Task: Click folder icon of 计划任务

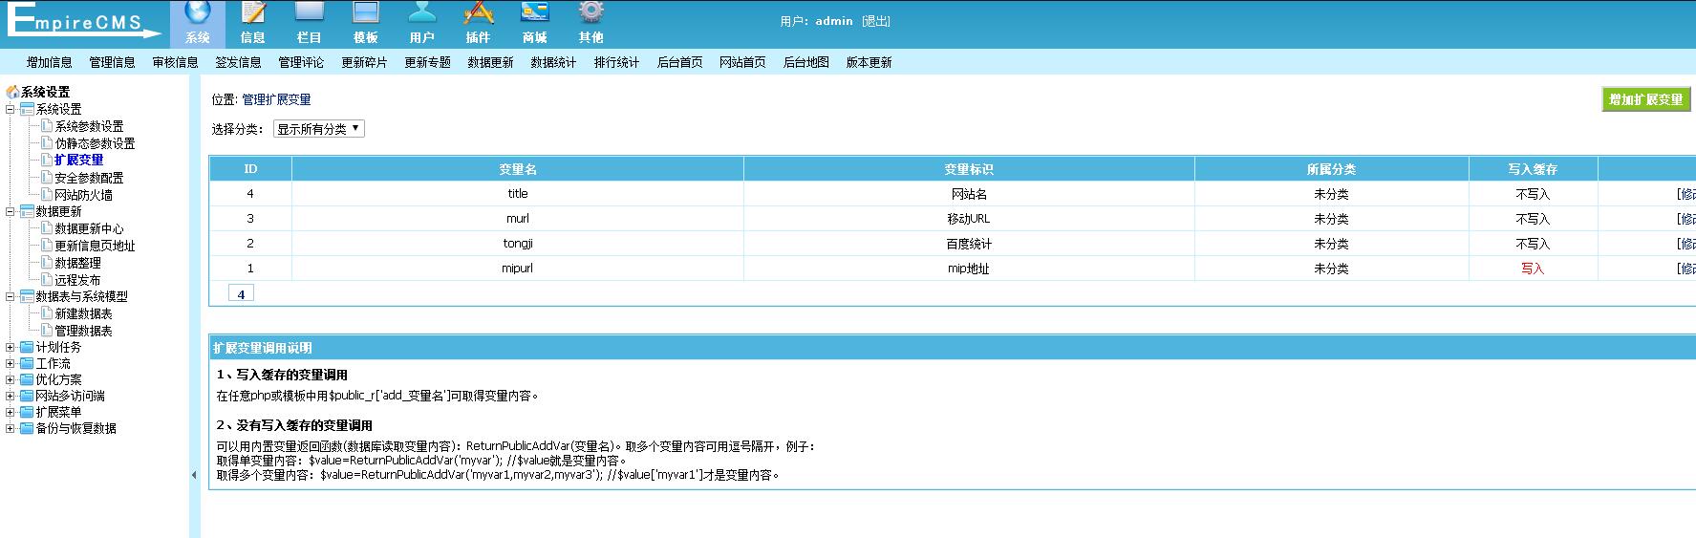Action: pos(27,347)
